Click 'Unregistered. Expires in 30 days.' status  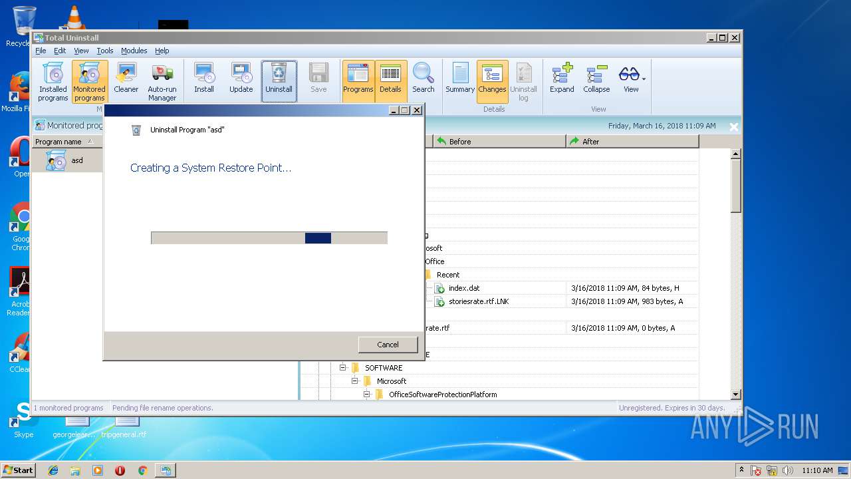tap(671, 408)
